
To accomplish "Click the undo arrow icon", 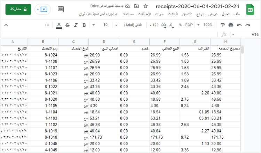I will (x=239, y=25).
